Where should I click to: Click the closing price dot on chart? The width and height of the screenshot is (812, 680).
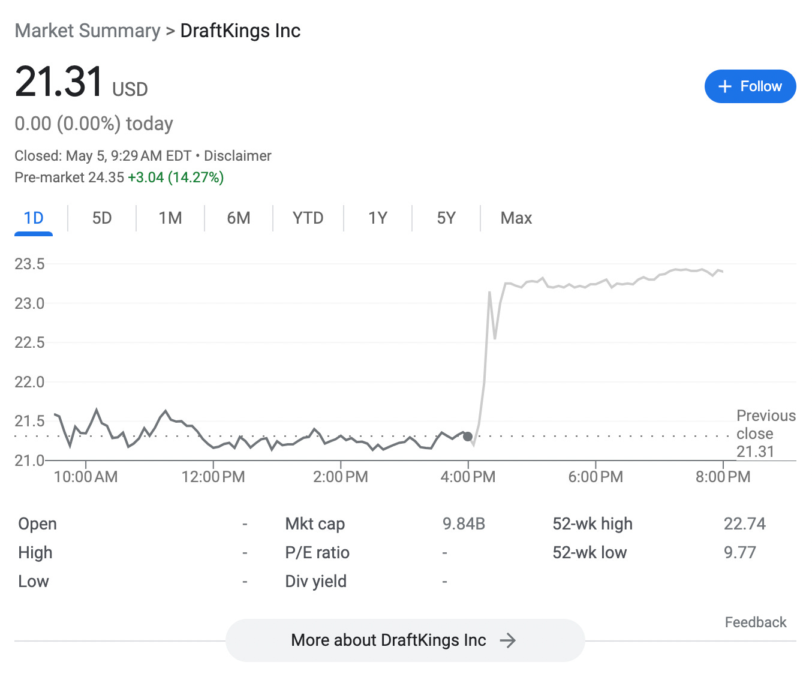(468, 437)
